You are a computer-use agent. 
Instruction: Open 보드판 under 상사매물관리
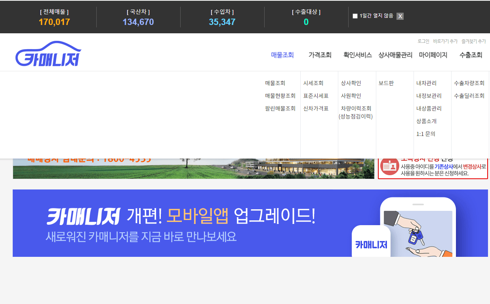point(386,83)
